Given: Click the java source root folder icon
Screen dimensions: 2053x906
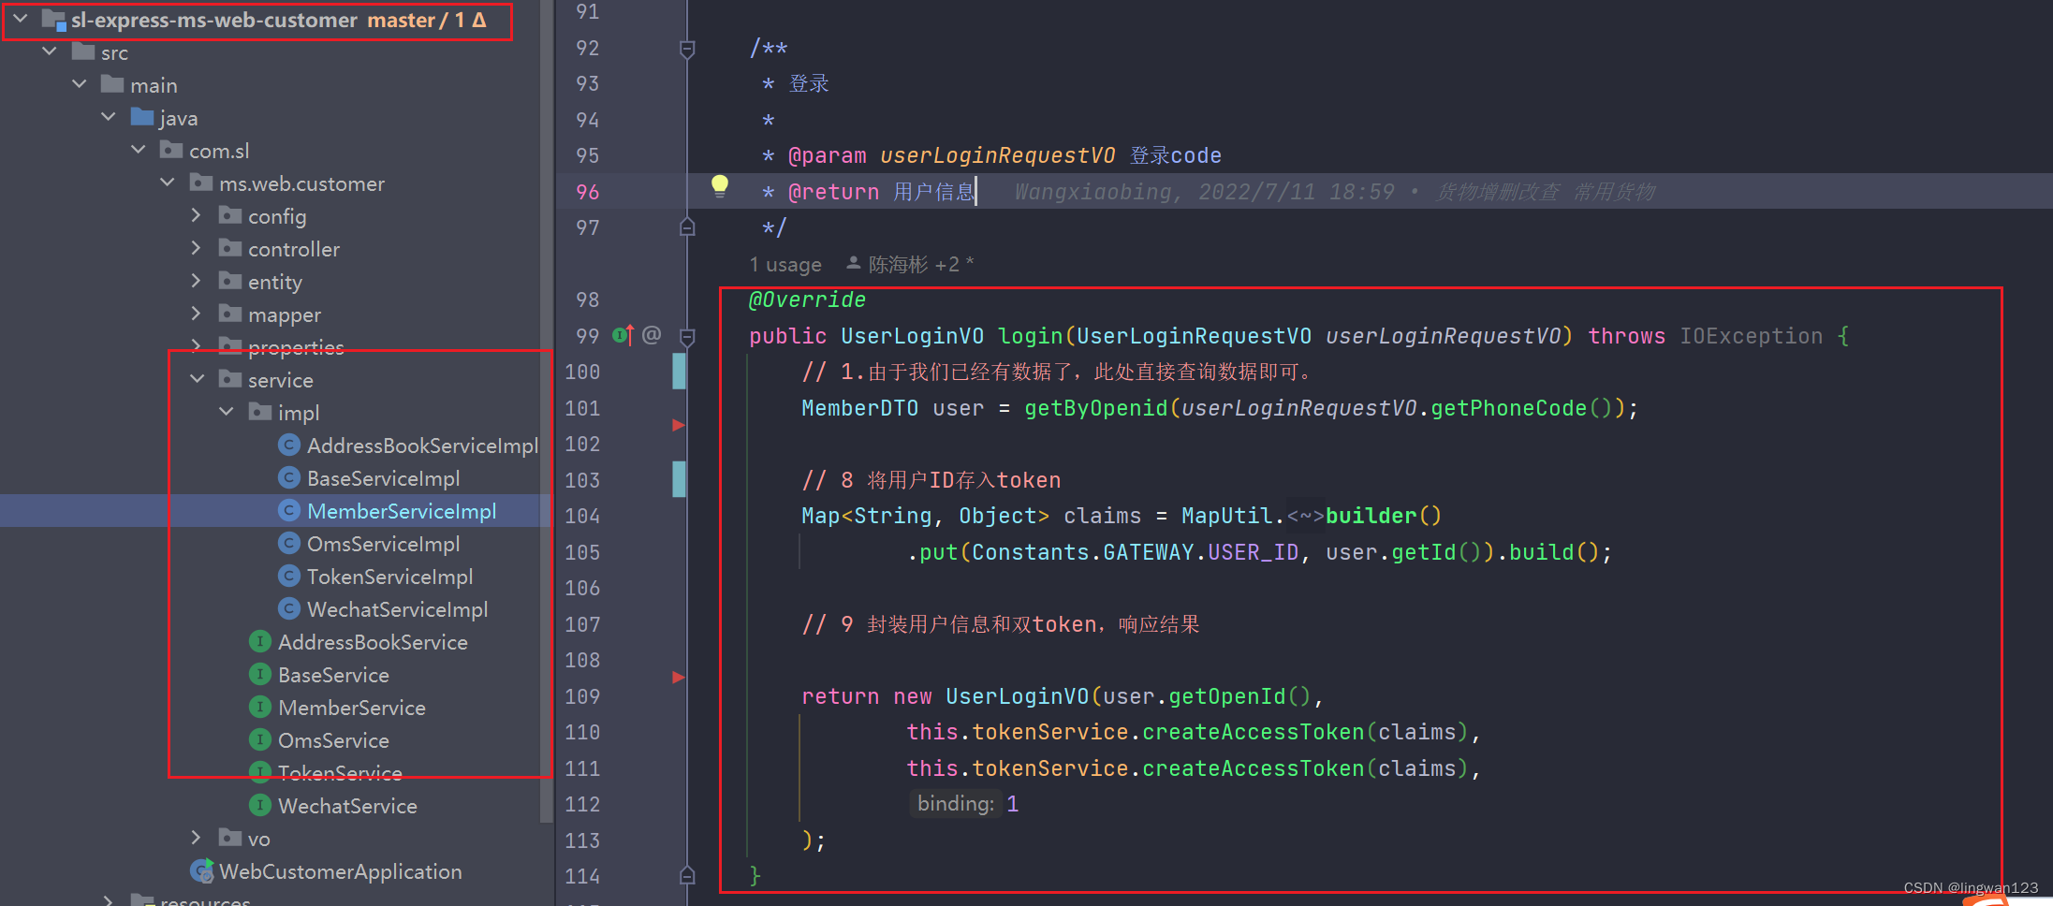Looking at the screenshot, I should [x=141, y=117].
